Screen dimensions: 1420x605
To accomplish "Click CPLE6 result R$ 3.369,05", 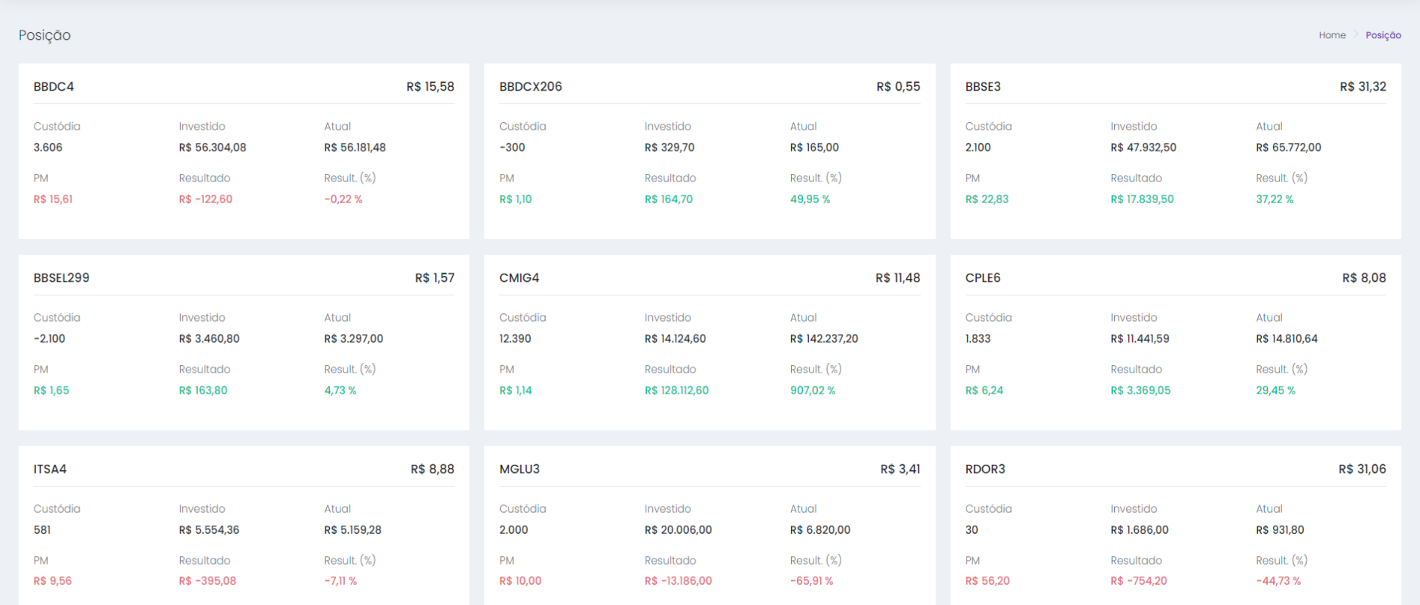I will [1140, 391].
